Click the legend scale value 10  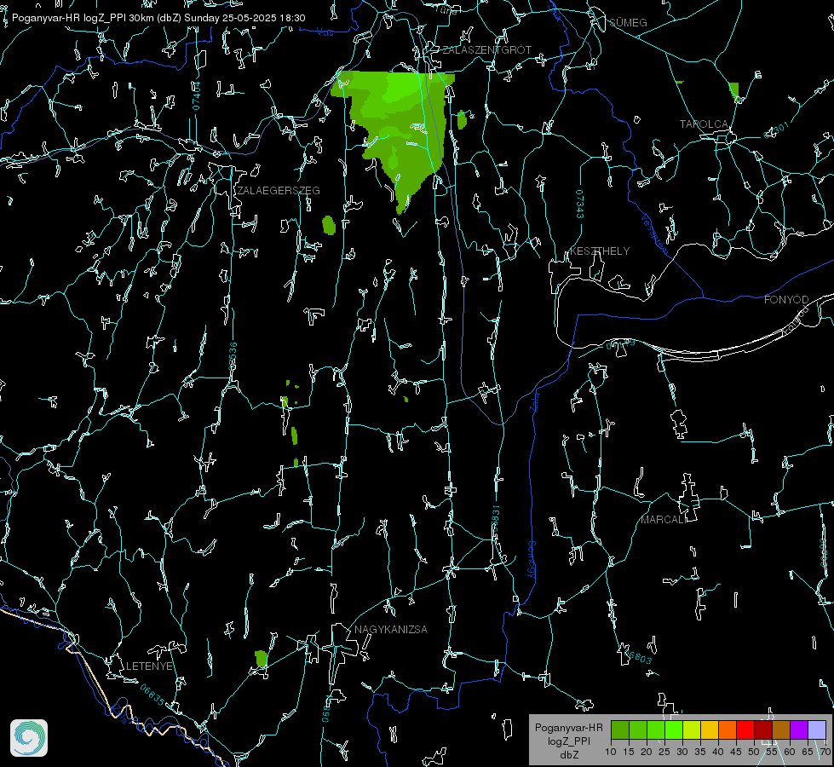611,753
